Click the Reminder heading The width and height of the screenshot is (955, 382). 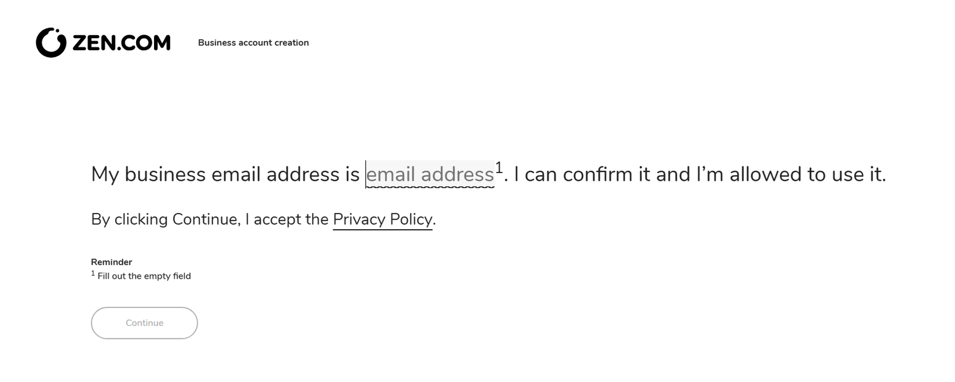[x=112, y=262]
